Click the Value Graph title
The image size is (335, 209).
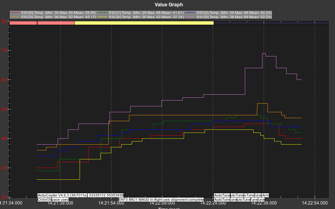pyautogui.click(x=169, y=5)
